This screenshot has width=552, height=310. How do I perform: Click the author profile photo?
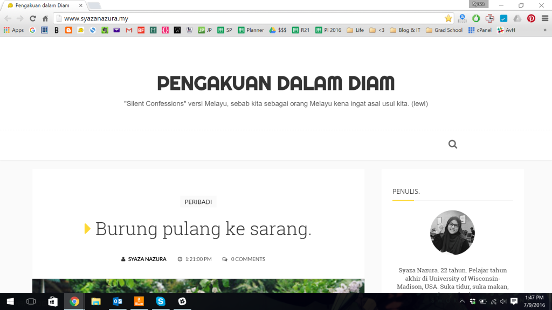[452, 232]
